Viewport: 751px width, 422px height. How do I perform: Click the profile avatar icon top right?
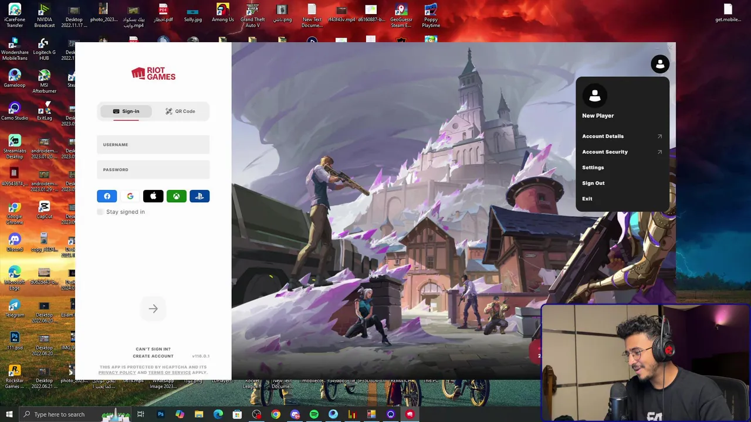tap(660, 64)
